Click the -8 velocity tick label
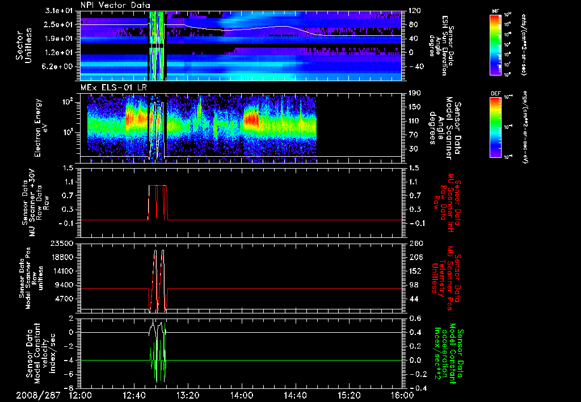 tap(70, 388)
